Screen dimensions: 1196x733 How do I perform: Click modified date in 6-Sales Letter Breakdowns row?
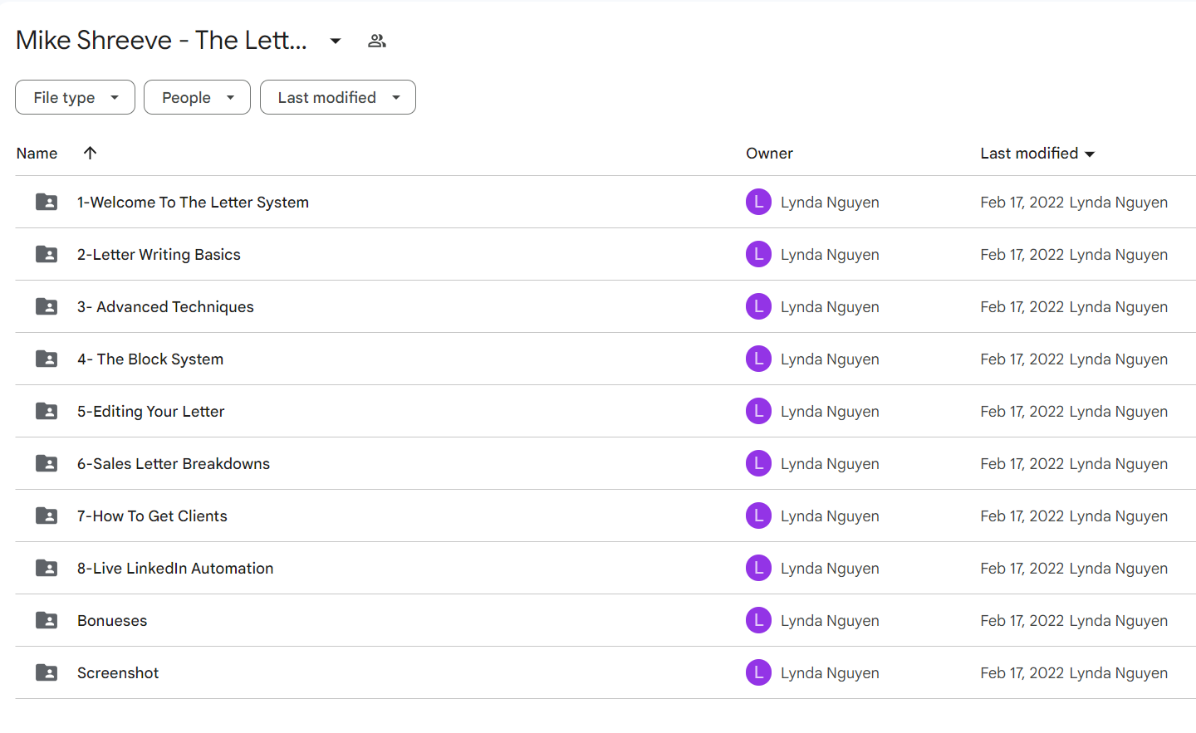tap(1022, 464)
